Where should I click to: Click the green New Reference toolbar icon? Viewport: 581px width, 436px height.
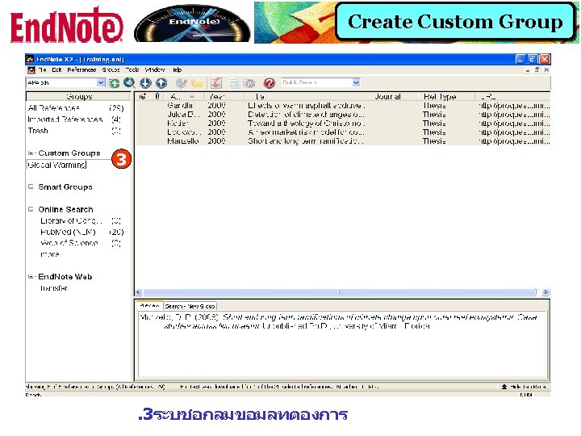[x=114, y=83]
